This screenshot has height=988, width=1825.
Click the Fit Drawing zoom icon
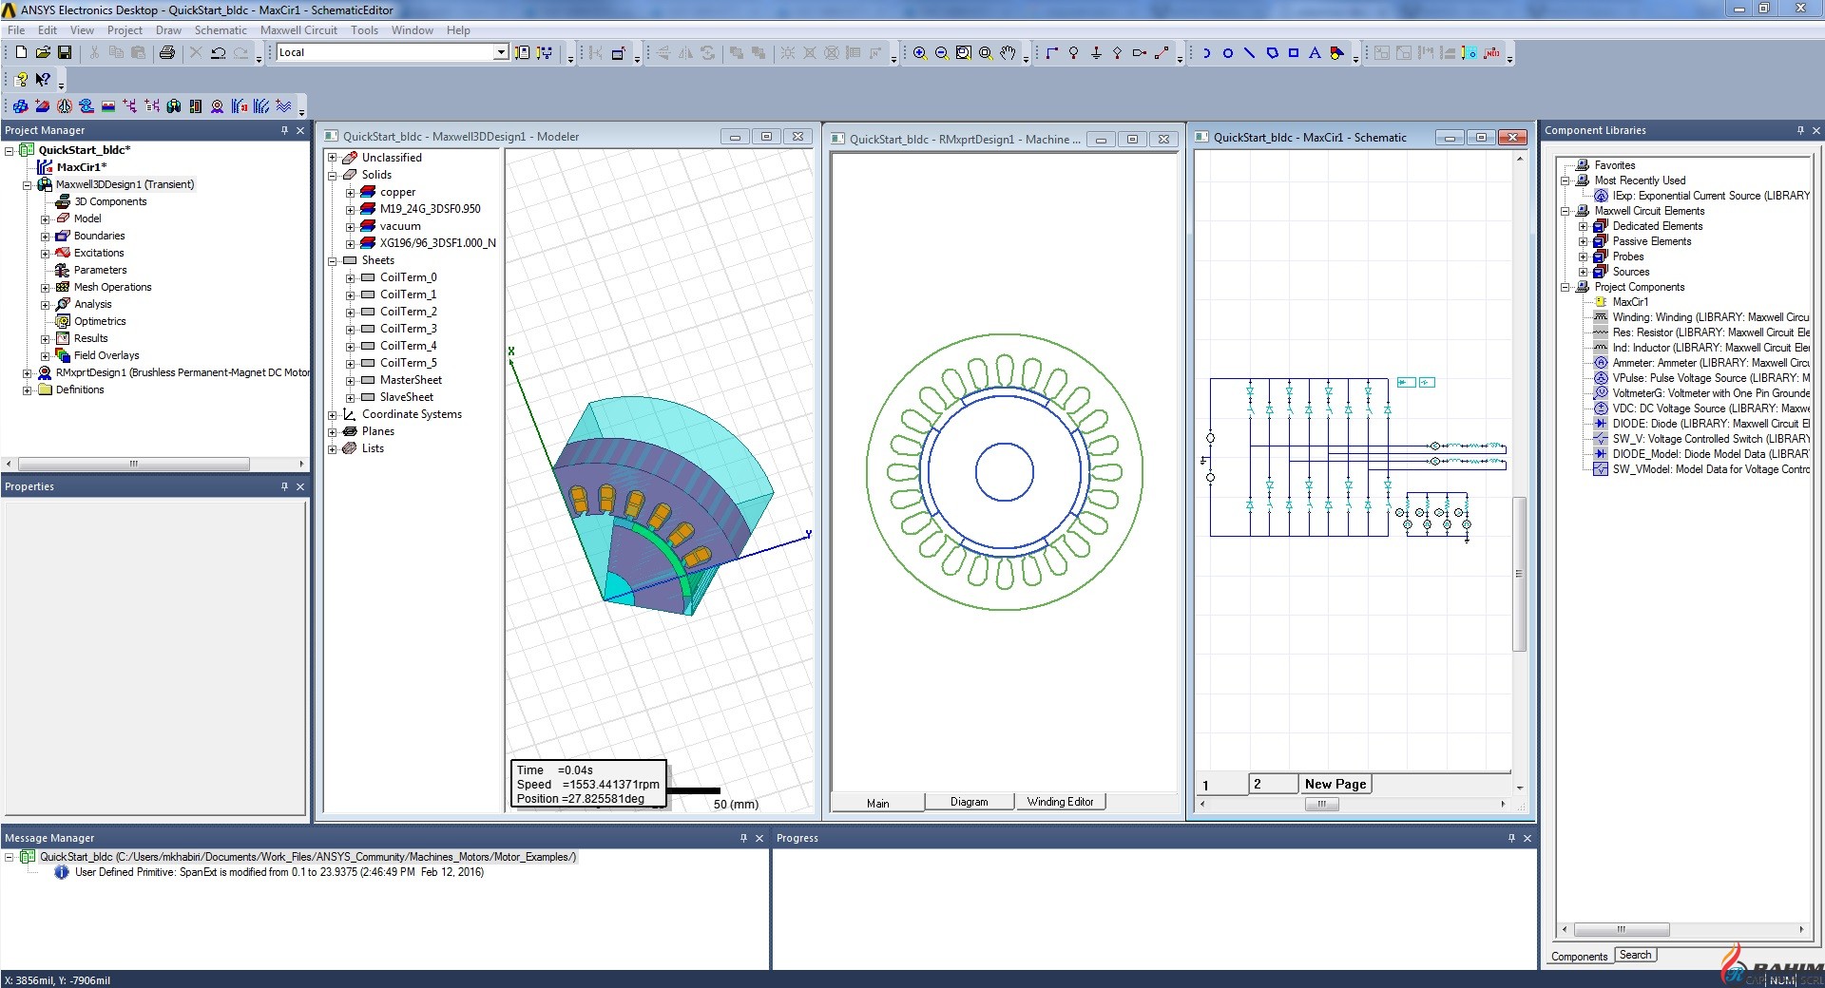tap(964, 52)
